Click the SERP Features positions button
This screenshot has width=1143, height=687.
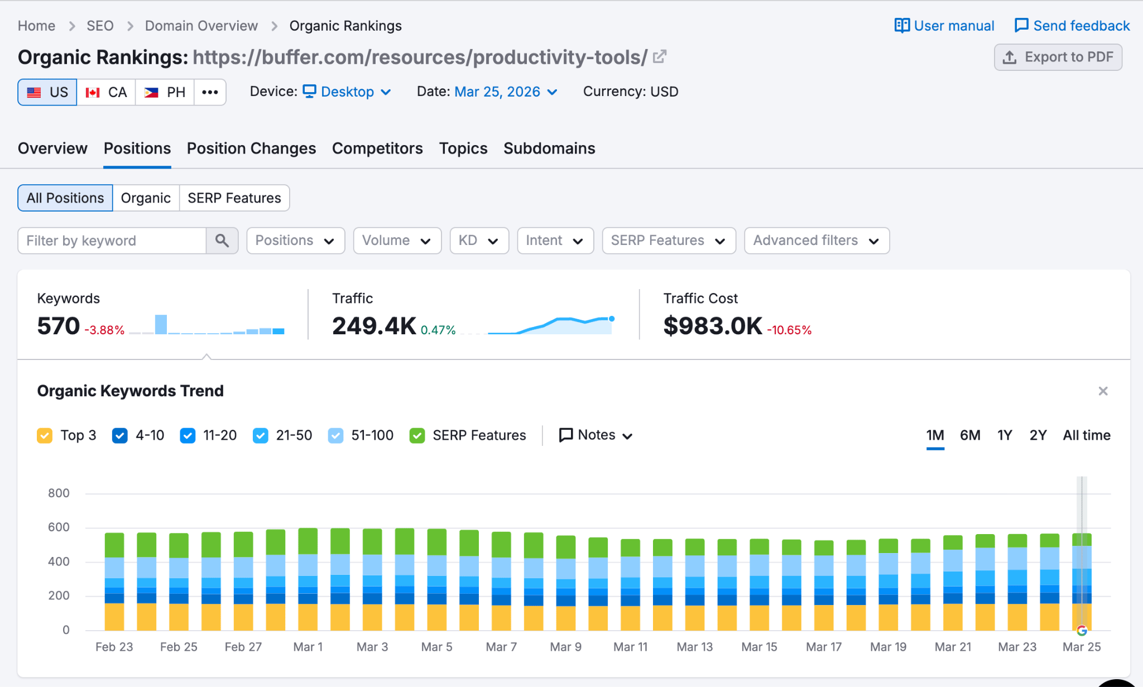[x=234, y=198]
